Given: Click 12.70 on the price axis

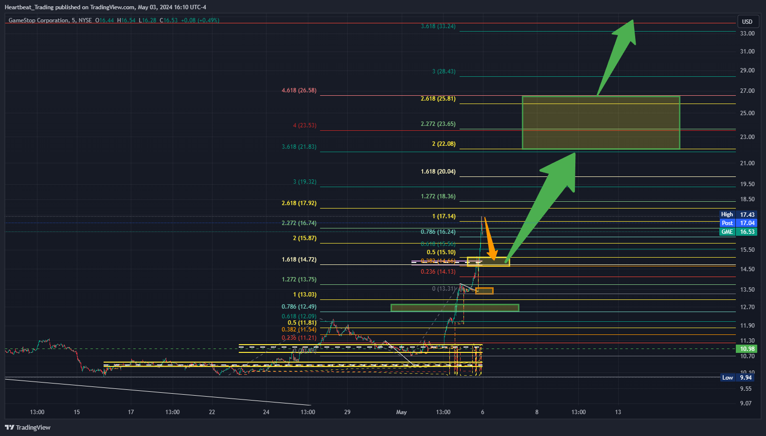Looking at the screenshot, I should (748, 307).
